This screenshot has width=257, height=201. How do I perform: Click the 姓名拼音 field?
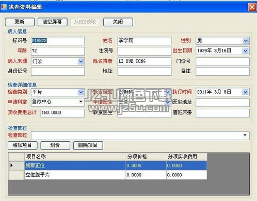pos(144,61)
